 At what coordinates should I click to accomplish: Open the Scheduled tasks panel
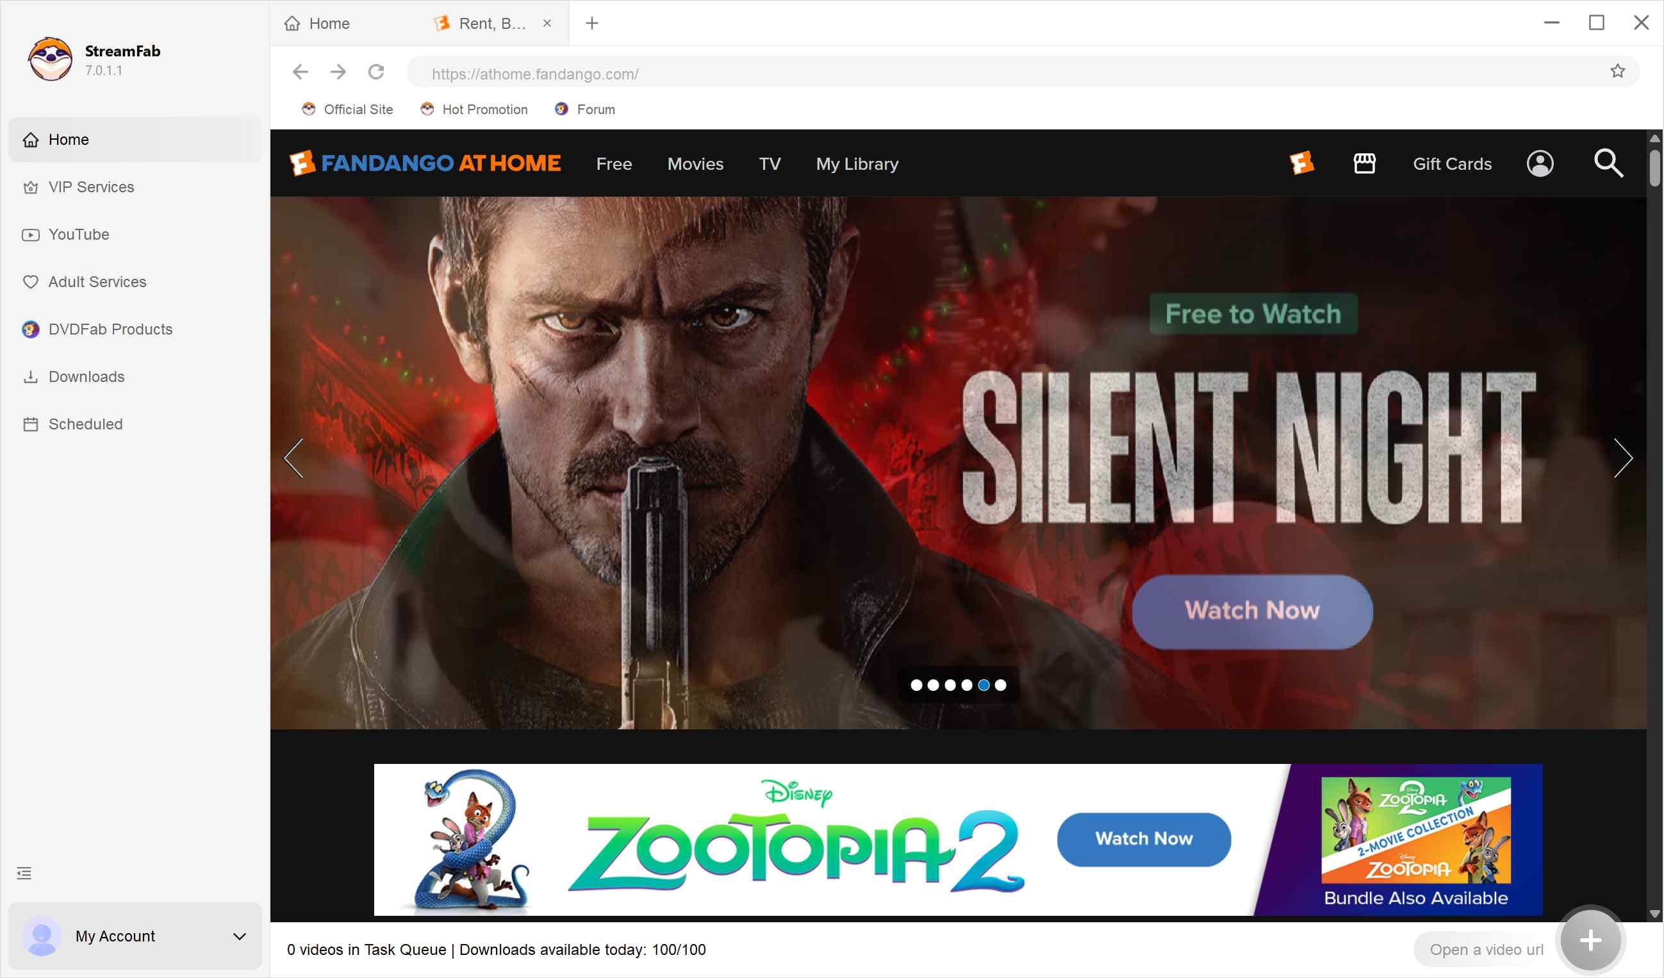(x=85, y=424)
